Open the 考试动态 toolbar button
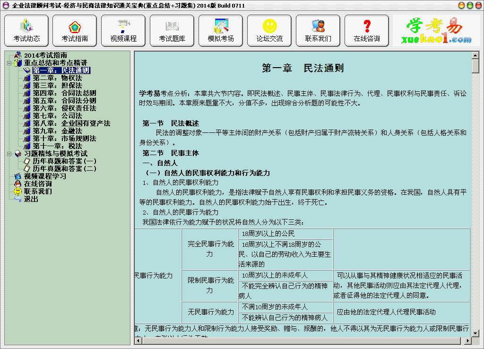484x349 pixels. coord(26,31)
